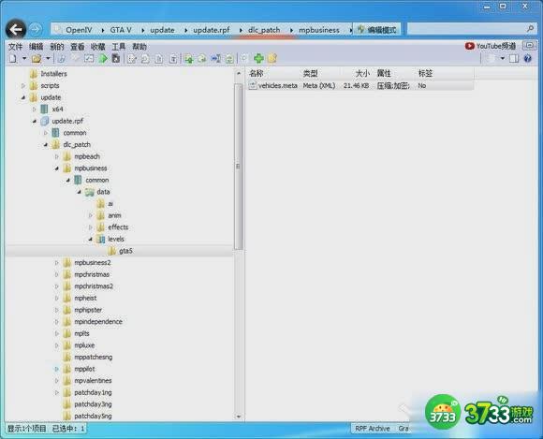Select the ai folder in tree

point(110,204)
